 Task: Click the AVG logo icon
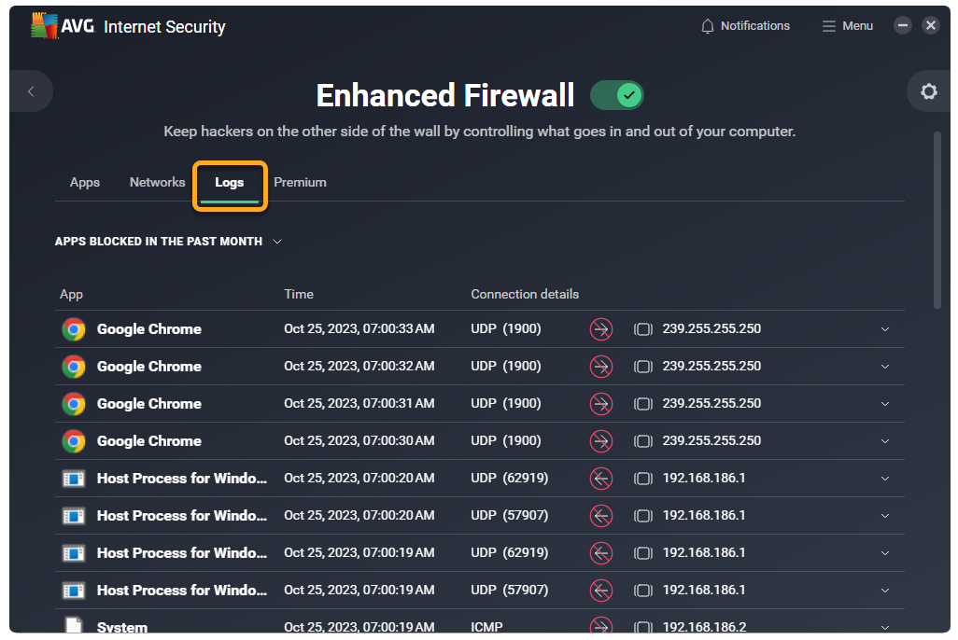pos(45,26)
